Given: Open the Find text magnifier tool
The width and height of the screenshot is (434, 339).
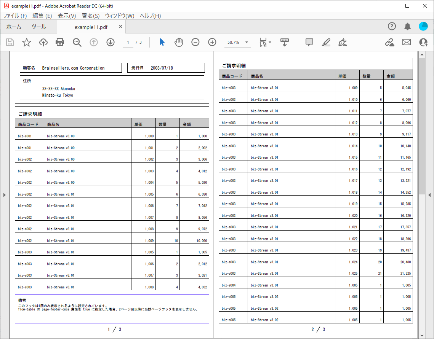Looking at the screenshot, I should (x=77, y=42).
